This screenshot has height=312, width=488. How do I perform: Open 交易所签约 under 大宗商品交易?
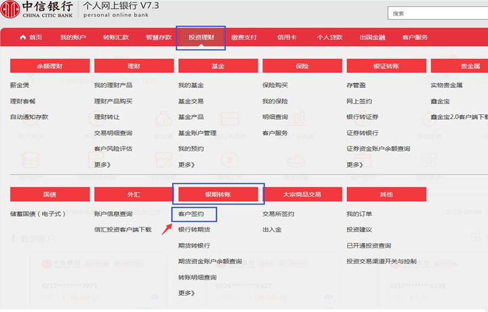[278, 214]
